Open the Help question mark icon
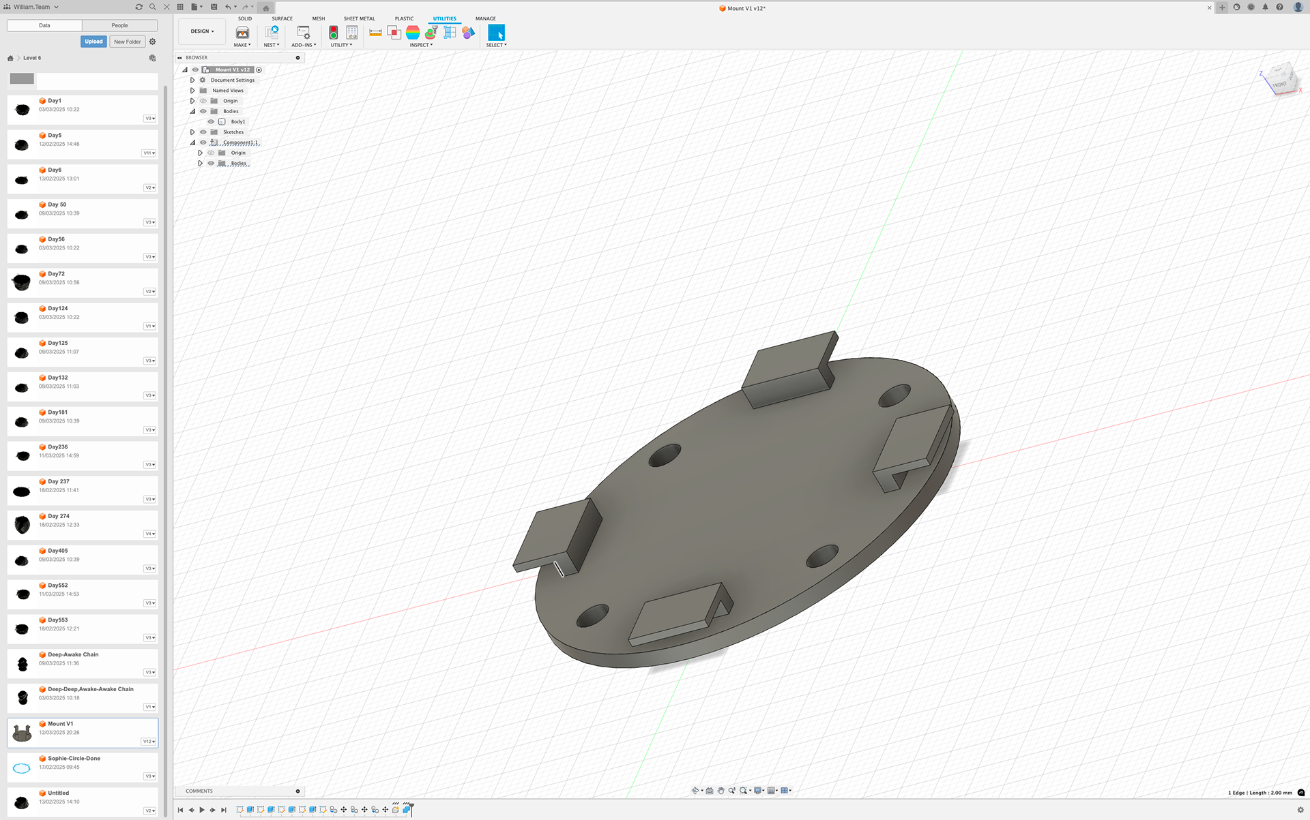 (1279, 7)
